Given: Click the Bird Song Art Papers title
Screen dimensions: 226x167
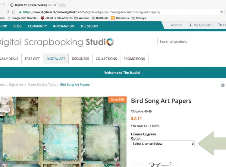Looking at the screenshot, I should 161,101.
